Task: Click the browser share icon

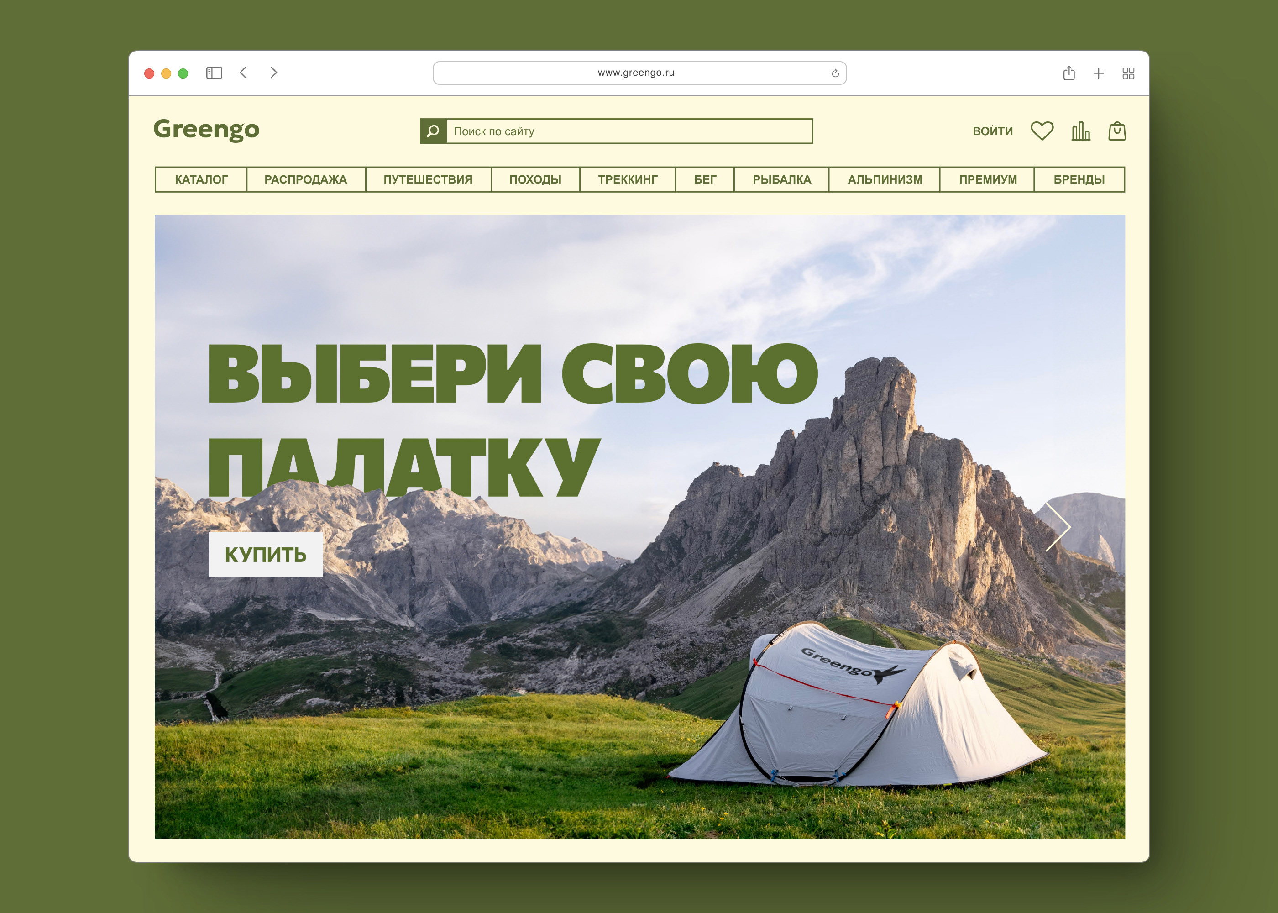Action: point(1069,73)
